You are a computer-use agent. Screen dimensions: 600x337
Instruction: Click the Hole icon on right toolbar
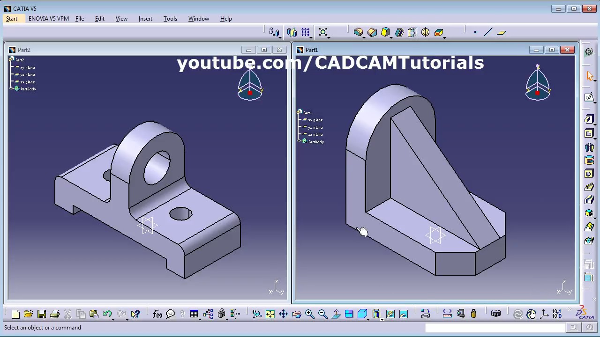click(x=589, y=174)
